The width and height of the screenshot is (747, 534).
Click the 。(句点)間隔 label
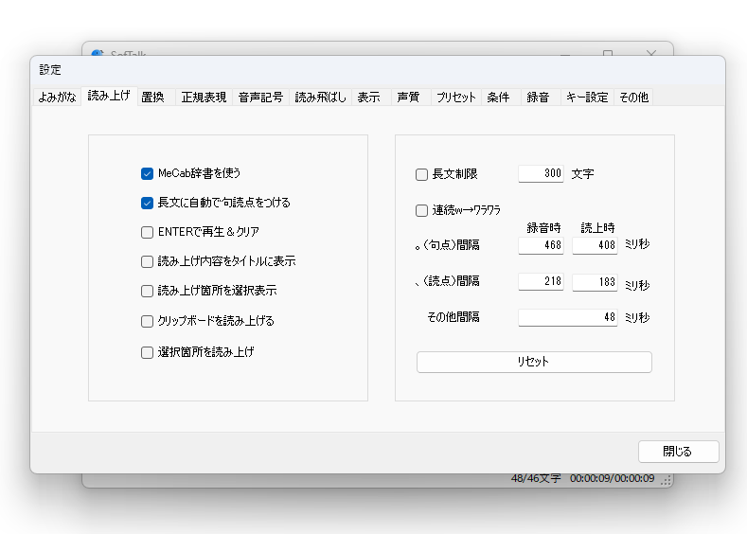(x=447, y=245)
